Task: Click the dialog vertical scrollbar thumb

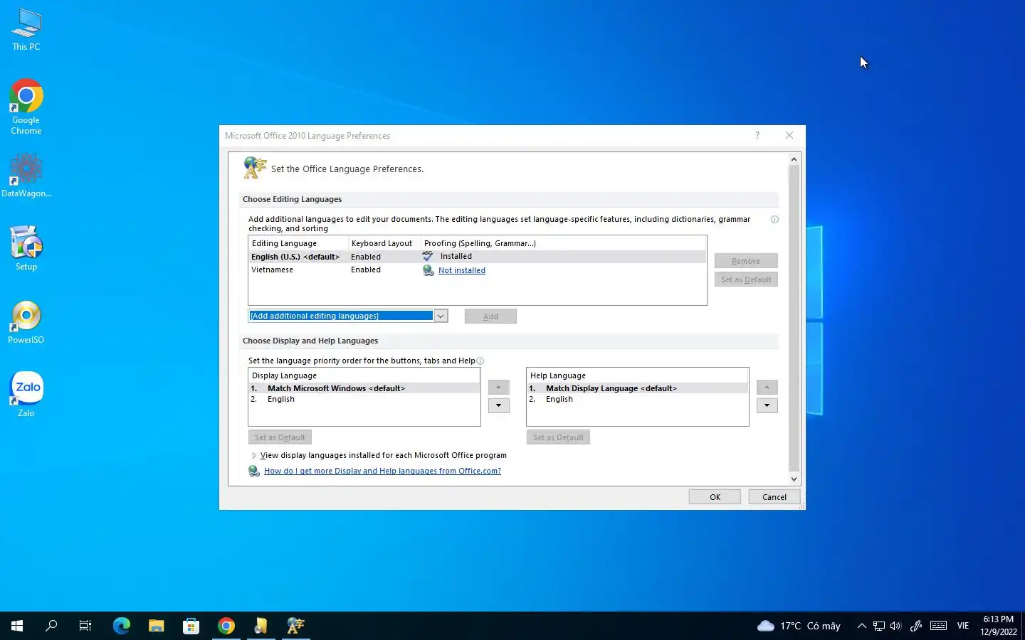Action: [794, 318]
